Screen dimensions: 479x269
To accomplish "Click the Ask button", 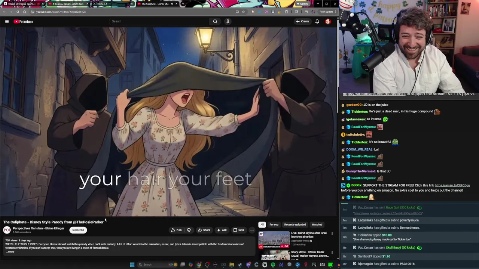I will coord(222,230).
